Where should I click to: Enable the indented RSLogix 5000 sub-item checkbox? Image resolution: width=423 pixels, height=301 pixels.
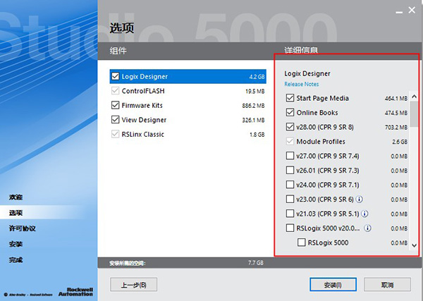click(x=301, y=242)
